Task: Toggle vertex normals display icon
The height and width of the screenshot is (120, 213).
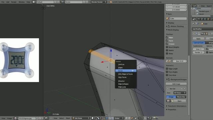Action: tap(167, 61)
